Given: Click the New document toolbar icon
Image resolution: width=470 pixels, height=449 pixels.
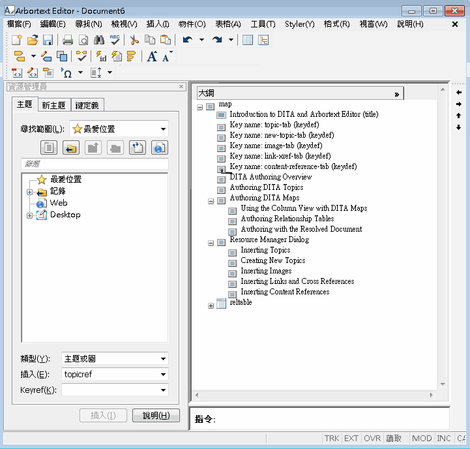Looking at the screenshot, I should (17, 40).
